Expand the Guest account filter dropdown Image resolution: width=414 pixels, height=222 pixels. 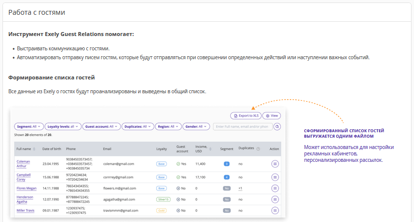coord(101,126)
